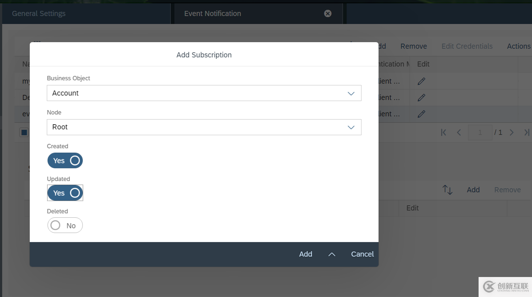Click the pencil icon in the second row

[x=421, y=97]
